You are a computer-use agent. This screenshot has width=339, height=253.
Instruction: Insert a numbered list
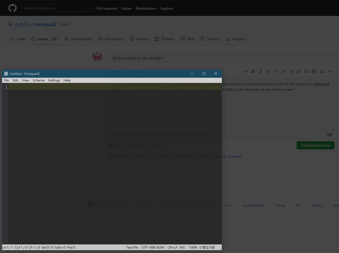click(298, 71)
